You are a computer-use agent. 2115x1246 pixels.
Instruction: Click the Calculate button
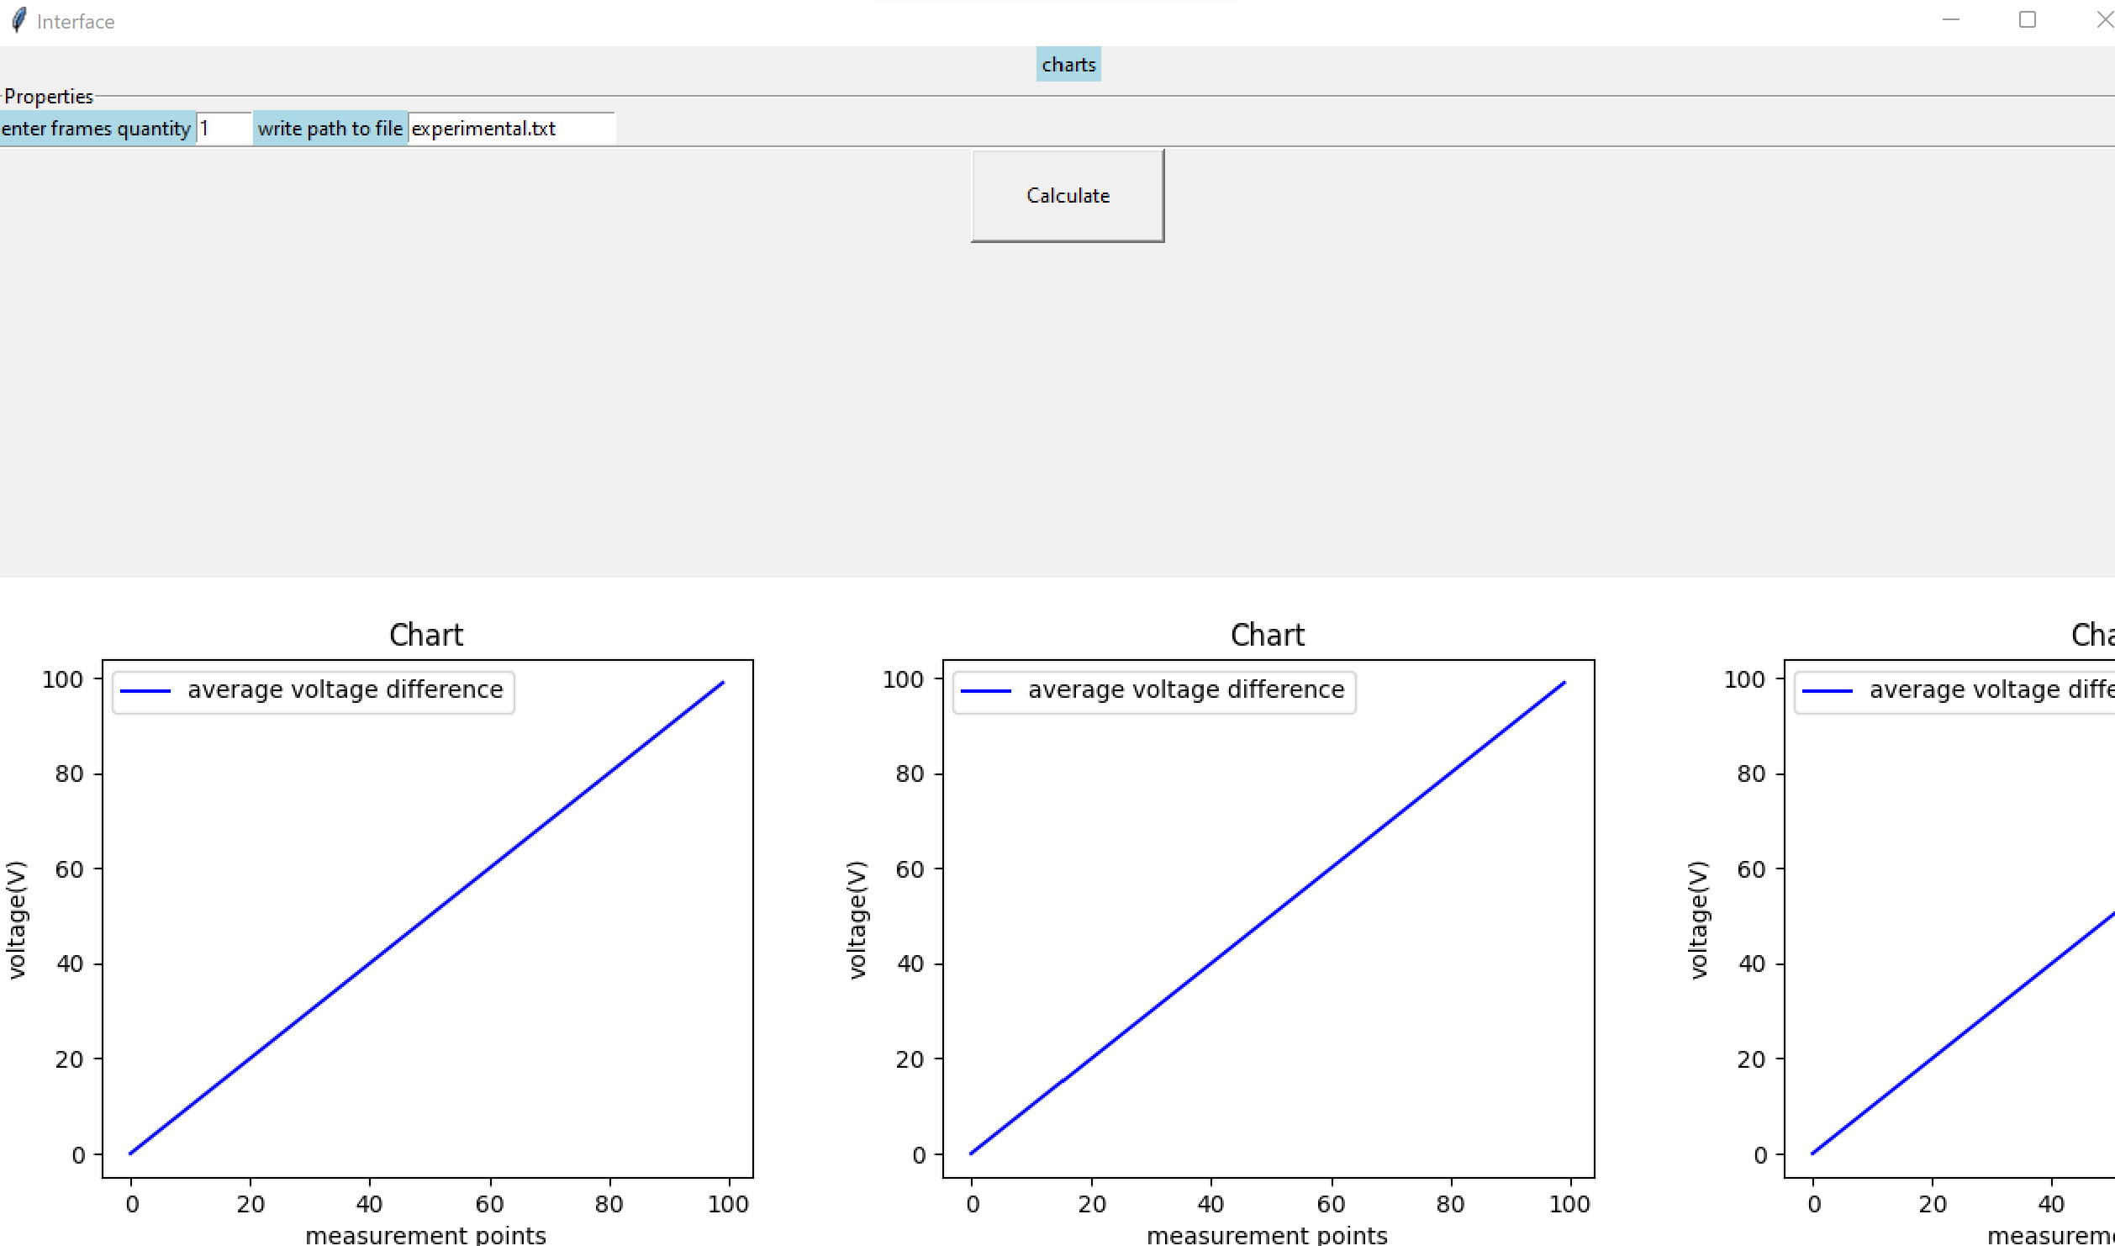click(x=1067, y=195)
